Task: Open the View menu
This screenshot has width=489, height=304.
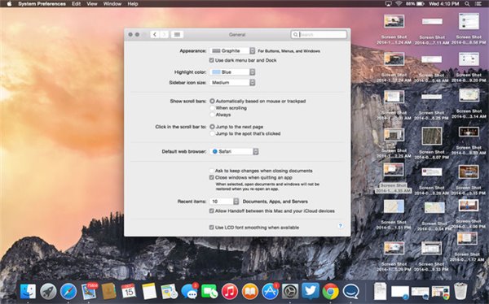Action: [x=91, y=4]
